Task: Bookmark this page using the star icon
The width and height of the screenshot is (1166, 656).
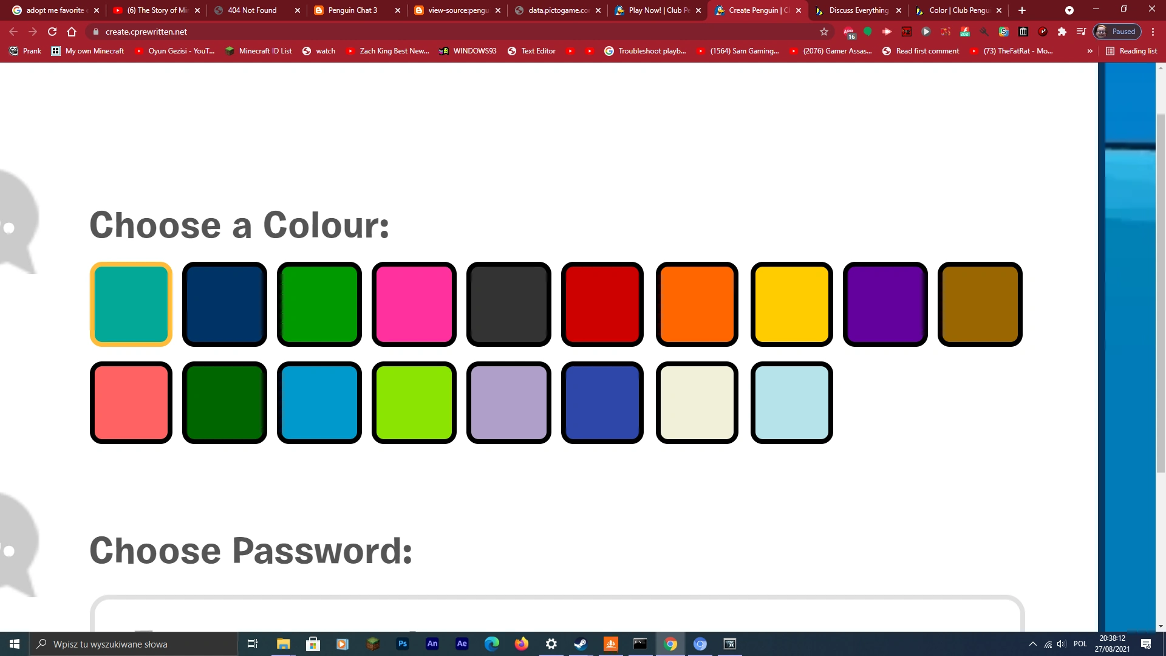Action: (824, 32)
